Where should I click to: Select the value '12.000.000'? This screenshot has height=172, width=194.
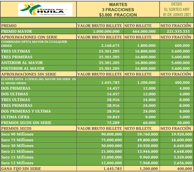click(x=111, y=163)
